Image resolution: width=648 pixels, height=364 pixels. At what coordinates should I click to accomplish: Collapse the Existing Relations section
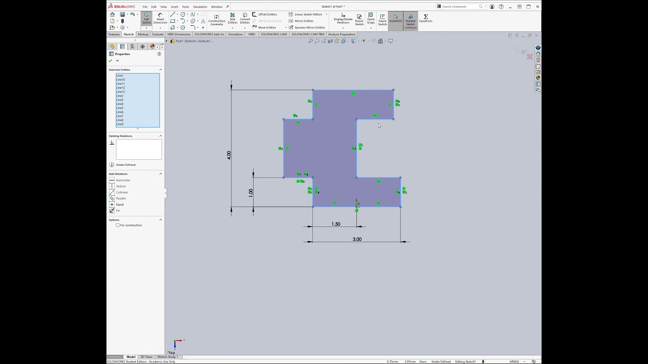click(160, 136)
